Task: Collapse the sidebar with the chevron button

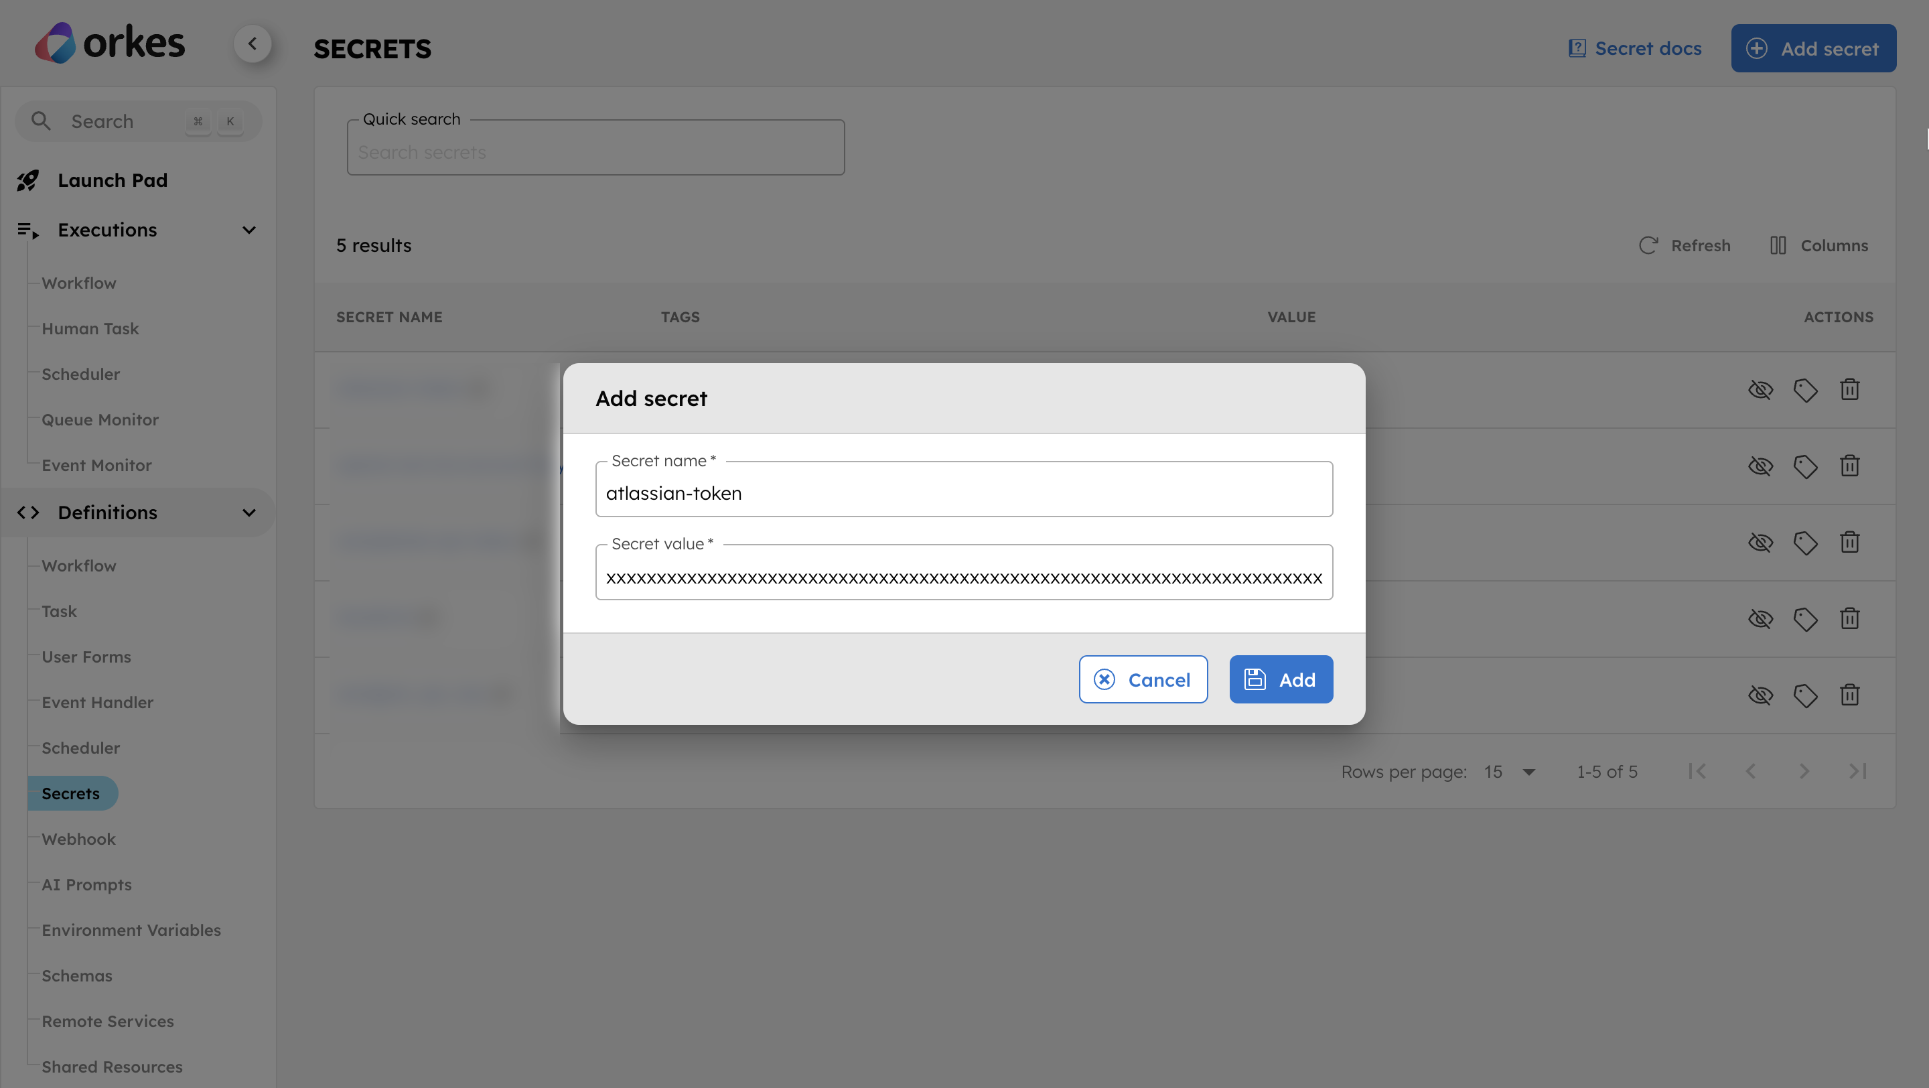Action: (253, 44)
